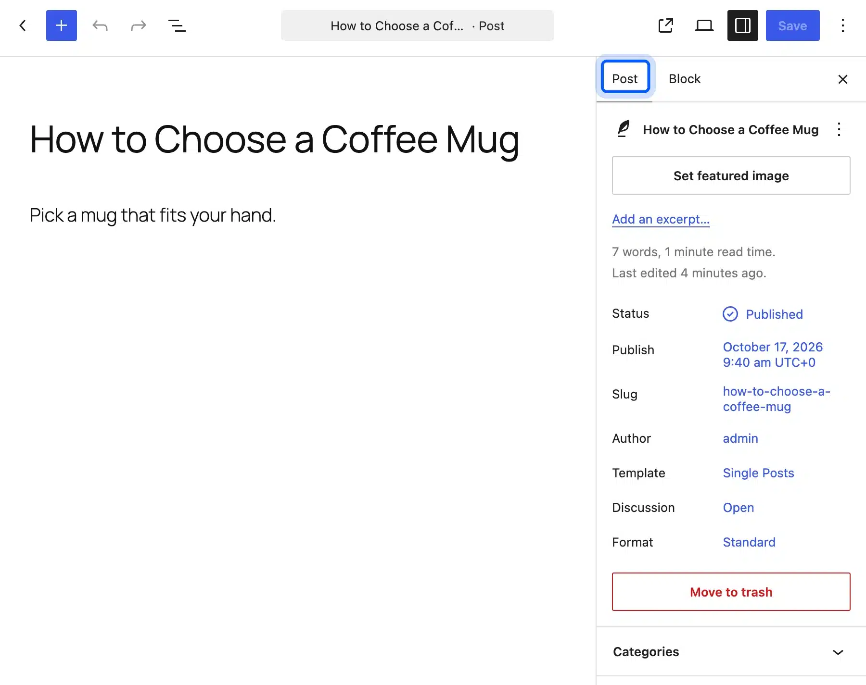View post in new tab icon

coord(666,25)
